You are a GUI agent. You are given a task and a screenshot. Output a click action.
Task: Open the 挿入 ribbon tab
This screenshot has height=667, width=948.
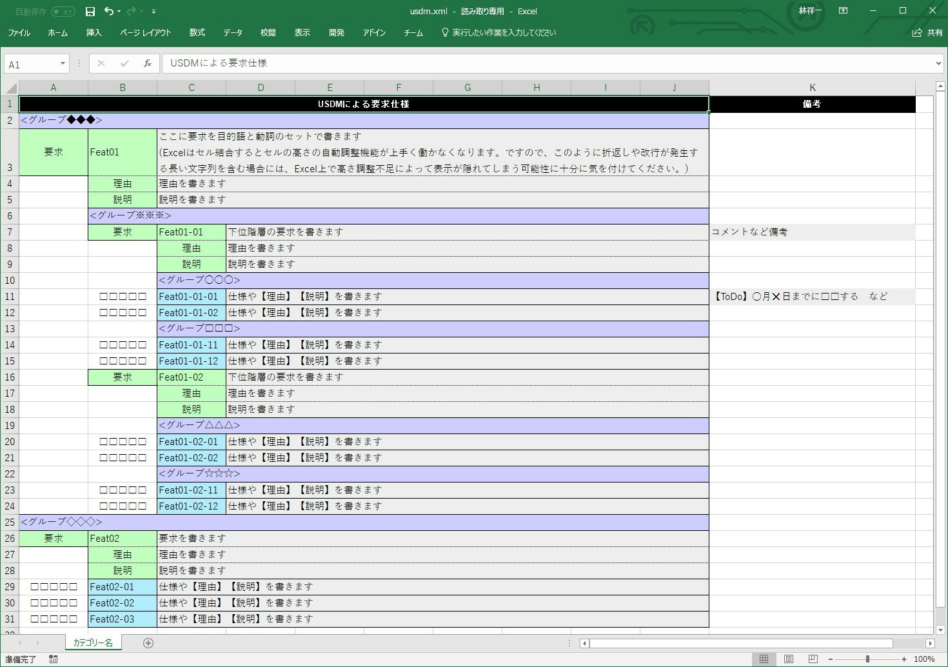pos(94,32)
